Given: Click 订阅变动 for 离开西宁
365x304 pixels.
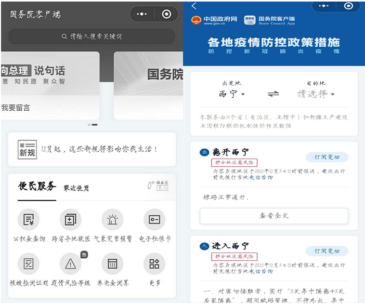Looking at the screenshot, I should pos(327,157).
